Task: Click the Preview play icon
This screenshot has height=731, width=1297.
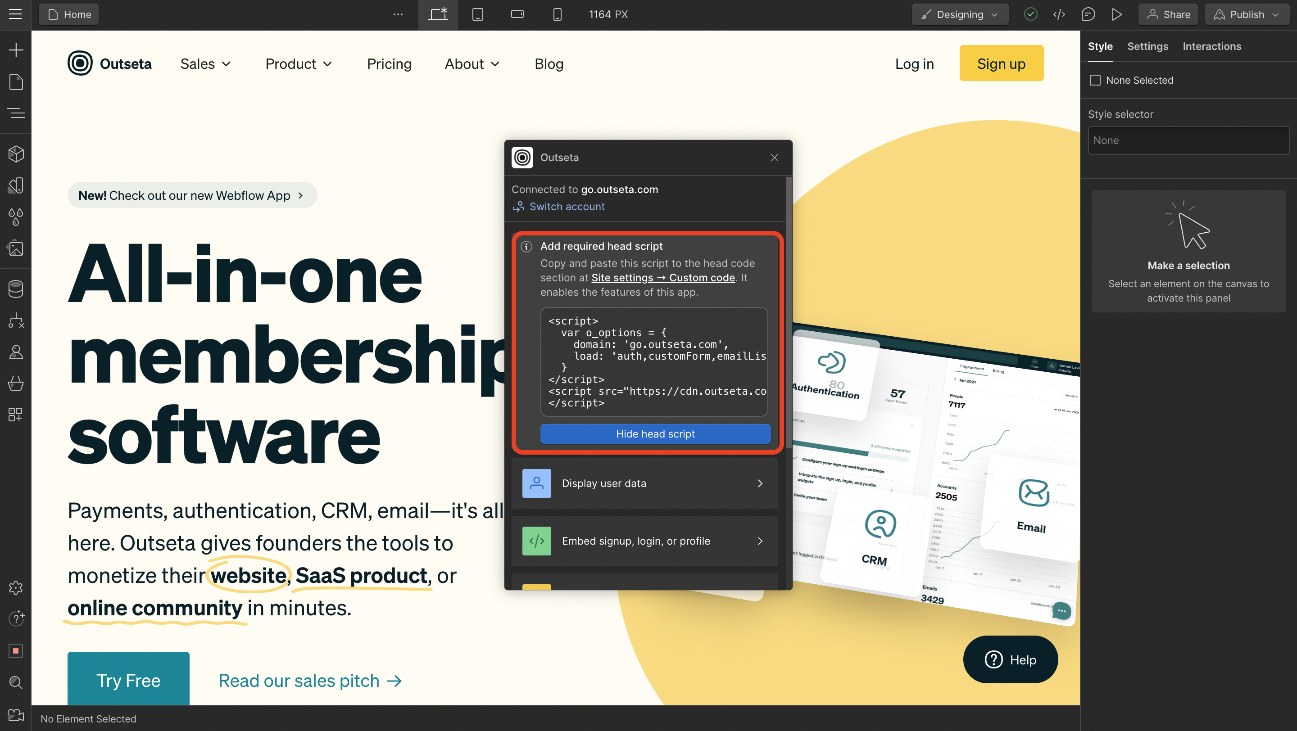Action: 1116,14
